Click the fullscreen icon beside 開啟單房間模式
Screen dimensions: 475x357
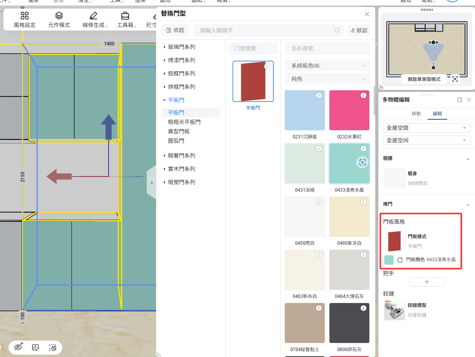coord(455,79)
